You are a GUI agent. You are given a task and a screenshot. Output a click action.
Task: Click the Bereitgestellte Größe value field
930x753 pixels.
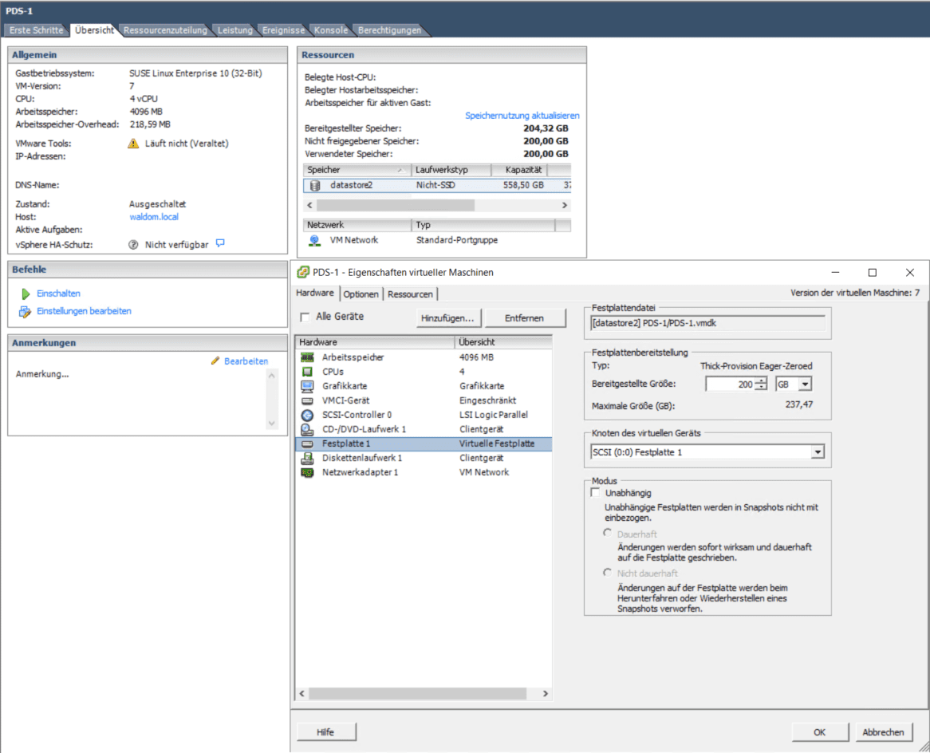click(730, 384)
